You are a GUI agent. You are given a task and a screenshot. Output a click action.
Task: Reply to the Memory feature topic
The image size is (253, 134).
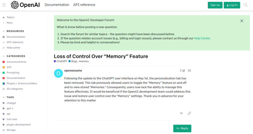(182, 128)
